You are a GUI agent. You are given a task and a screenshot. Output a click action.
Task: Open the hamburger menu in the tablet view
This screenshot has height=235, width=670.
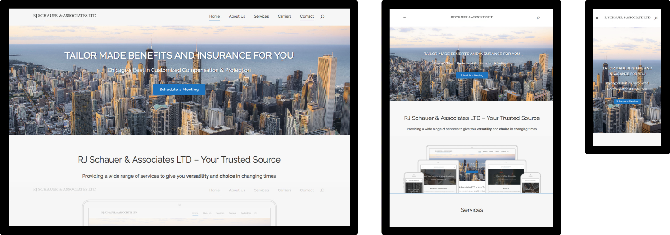tap(404, 18)
